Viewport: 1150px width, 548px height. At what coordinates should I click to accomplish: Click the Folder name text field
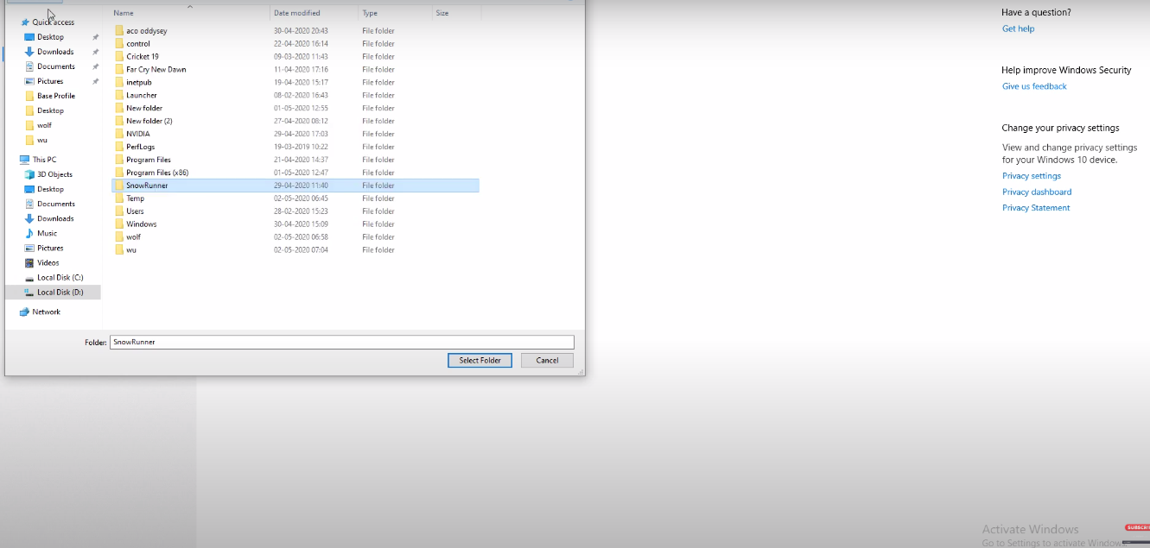click(341, 342)
